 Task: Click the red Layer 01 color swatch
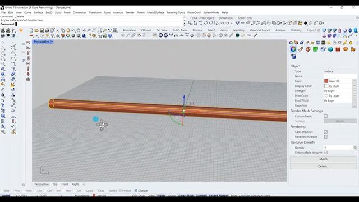[326, 81]
